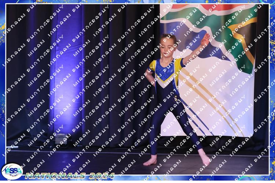Click the stage spotlight on the floor

click(x=61, y=139)
